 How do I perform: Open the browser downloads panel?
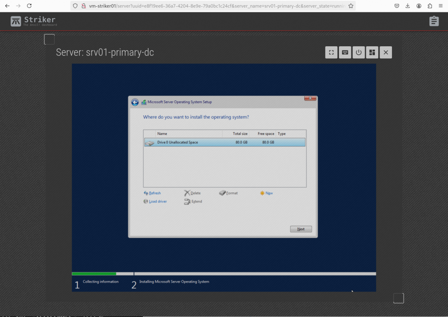pyautogui.click(x=408, y=6)
